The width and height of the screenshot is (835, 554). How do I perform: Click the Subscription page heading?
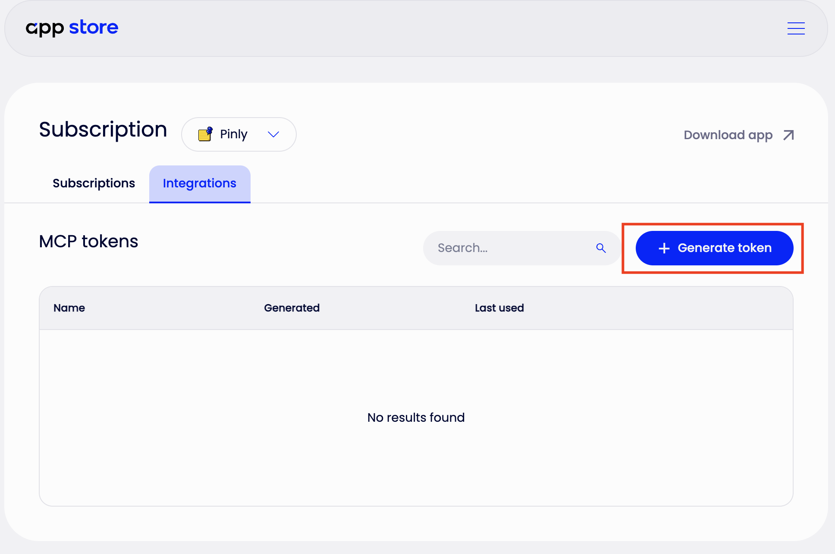103,130
